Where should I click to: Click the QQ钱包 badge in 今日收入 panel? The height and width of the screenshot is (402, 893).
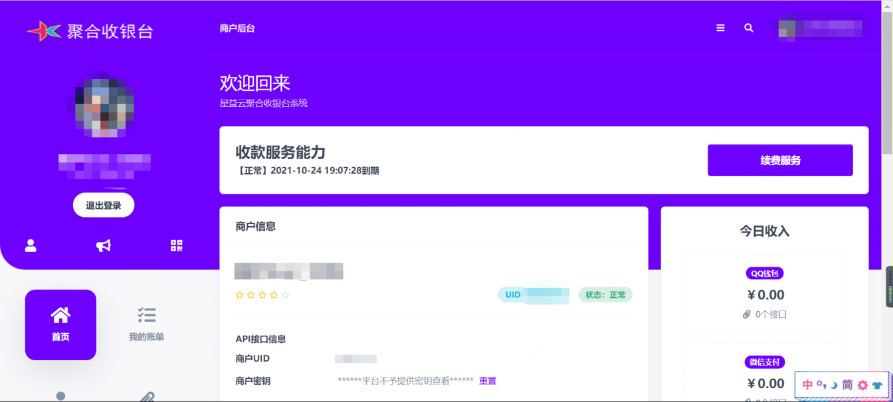[x=765, y=273]
